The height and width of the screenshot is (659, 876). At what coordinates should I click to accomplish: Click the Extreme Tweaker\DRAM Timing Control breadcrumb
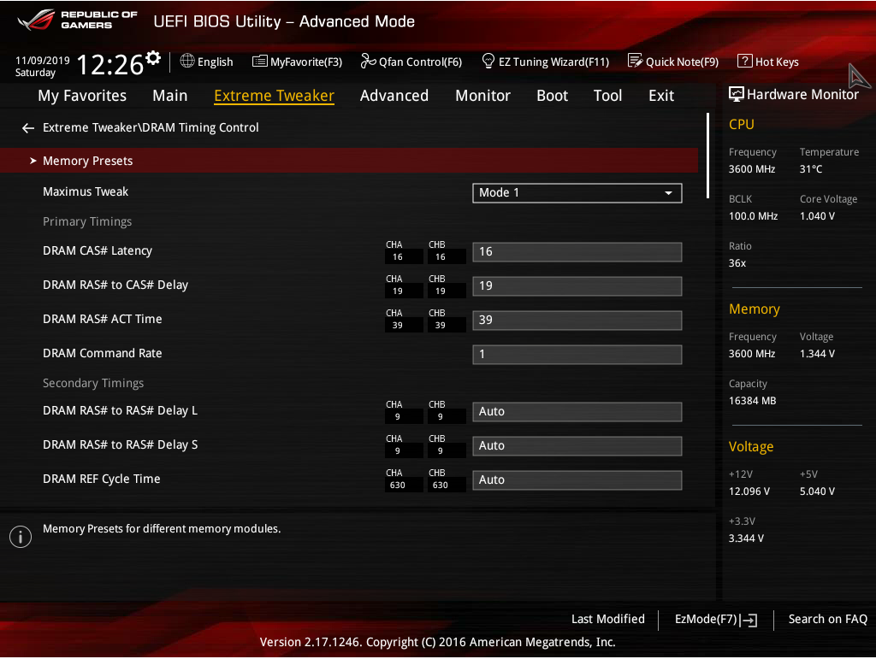[151, 127]
